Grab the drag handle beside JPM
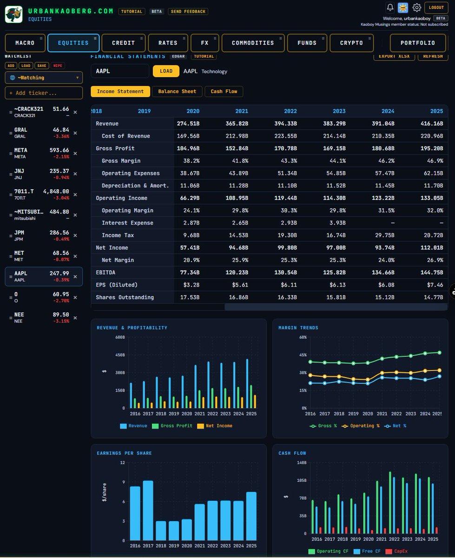 (11, 235)
